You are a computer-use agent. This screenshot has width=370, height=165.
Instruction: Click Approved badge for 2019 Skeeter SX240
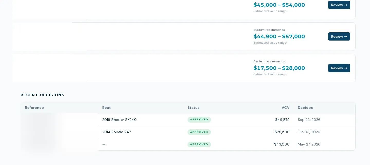[199, 120]
